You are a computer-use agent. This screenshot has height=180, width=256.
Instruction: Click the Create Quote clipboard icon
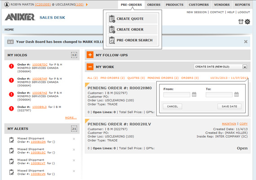112,18
